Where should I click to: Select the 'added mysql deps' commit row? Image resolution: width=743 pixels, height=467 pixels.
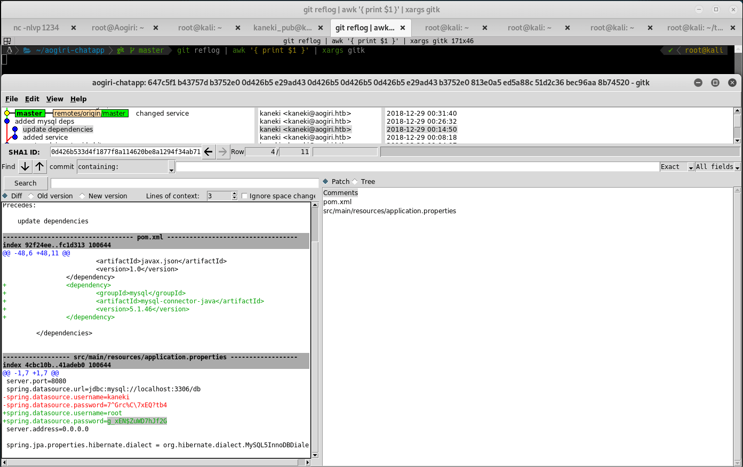[45, 121]
